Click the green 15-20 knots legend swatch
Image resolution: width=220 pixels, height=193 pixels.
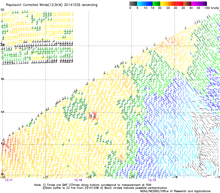pyautogui.click(x=156, y=4)
